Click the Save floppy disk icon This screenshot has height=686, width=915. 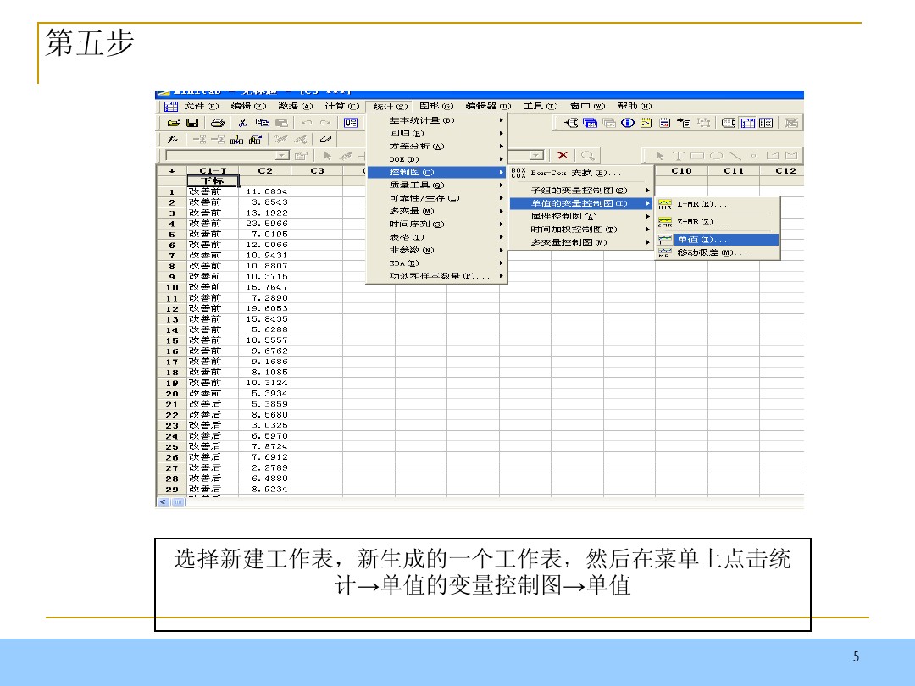191,124
